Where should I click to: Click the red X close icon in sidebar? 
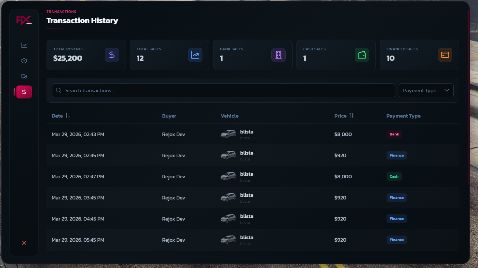[x=24, y=243]
